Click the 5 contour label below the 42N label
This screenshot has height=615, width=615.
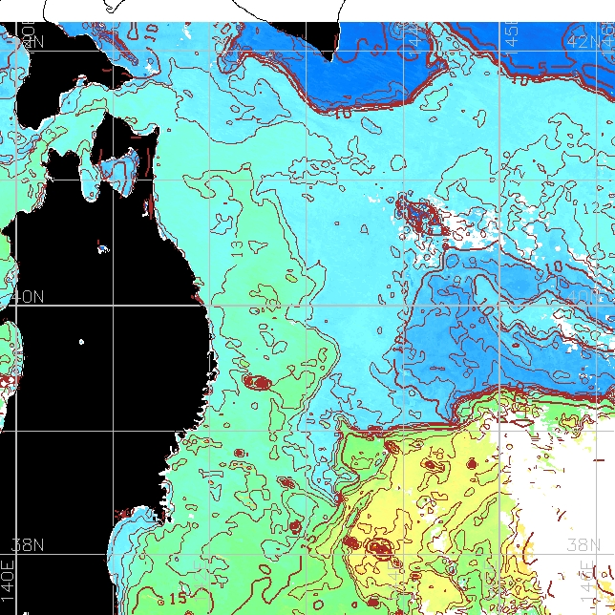click(x=542, y=67)
